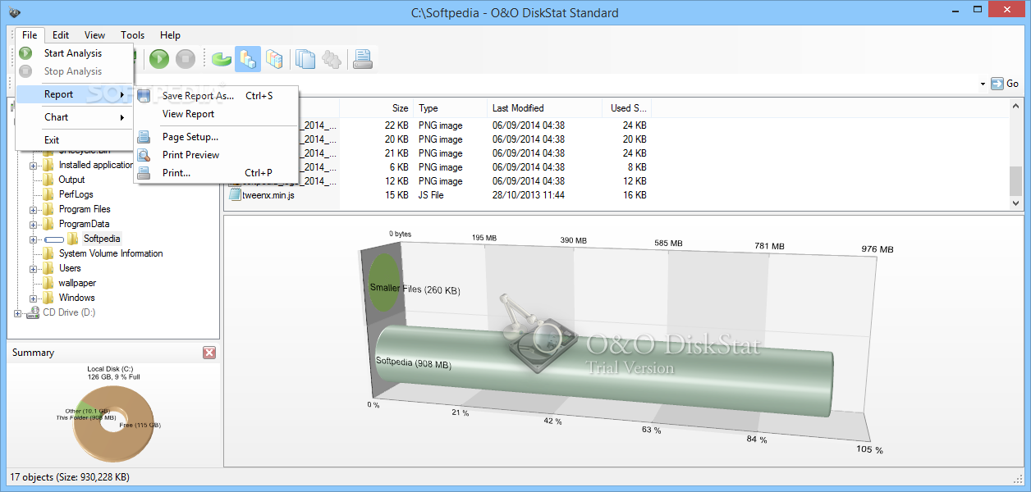Screen dimensions: 1031x492
Task: Open the Edit menu
Action: click(61, 35)
